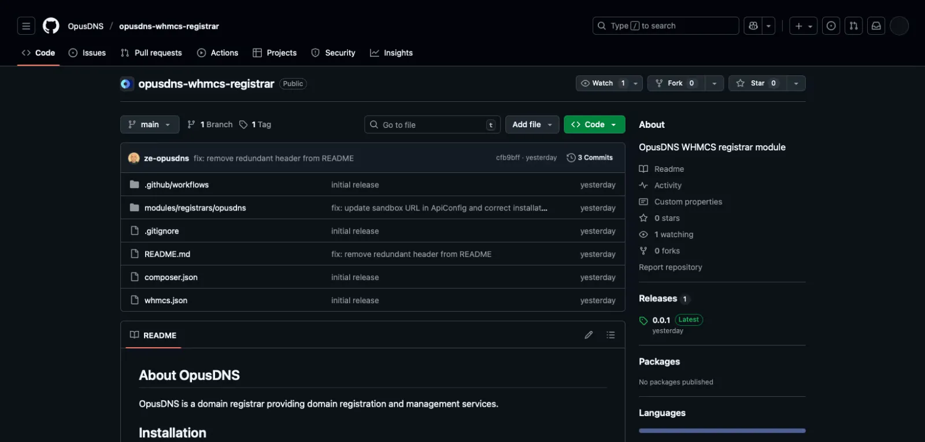Switch to the Pull requests tab
The height and width of the screenshot is (442, 925).
pyautogui.click(x=151, y=53)
